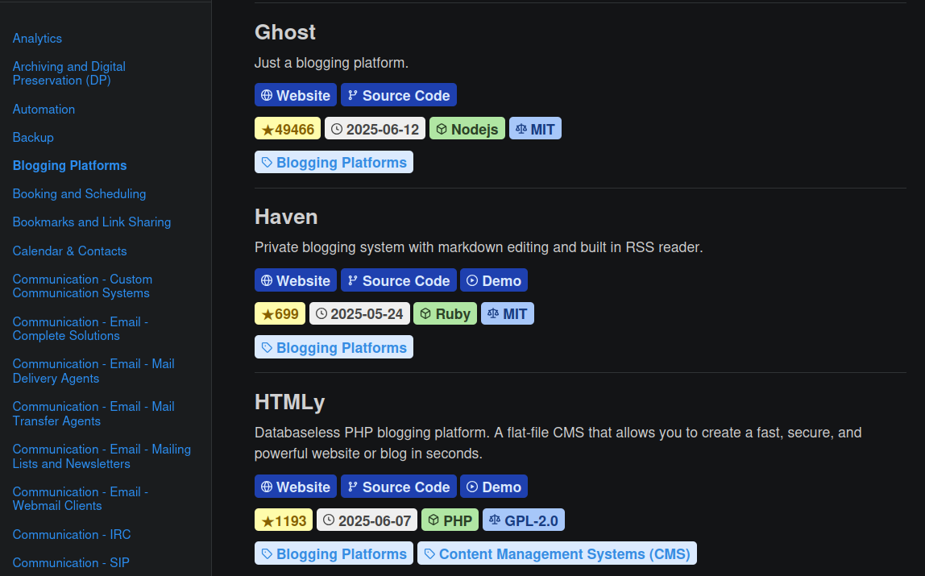This screenshot has height=576, width=925.
Task: Open Communication - IRC category
Action: tap(72, 535)
